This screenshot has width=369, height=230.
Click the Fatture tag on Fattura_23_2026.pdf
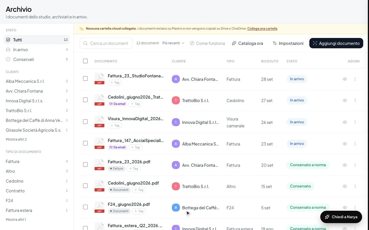116,168
